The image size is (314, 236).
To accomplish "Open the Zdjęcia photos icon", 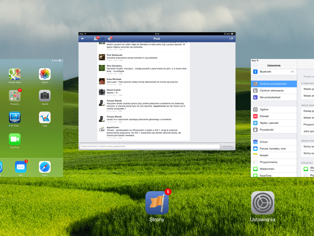I will coord(45,74).
